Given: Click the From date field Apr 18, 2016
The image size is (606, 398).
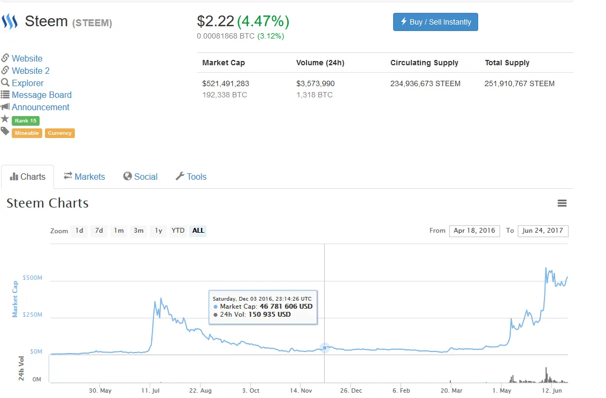Looking at the screenshot, I should (x=474, y=231).
